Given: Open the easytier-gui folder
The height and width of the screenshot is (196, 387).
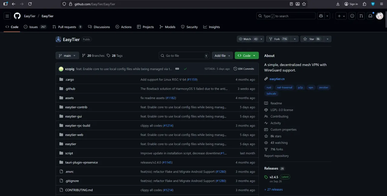Looking at the screenshot, I should (x=73, y=116).
